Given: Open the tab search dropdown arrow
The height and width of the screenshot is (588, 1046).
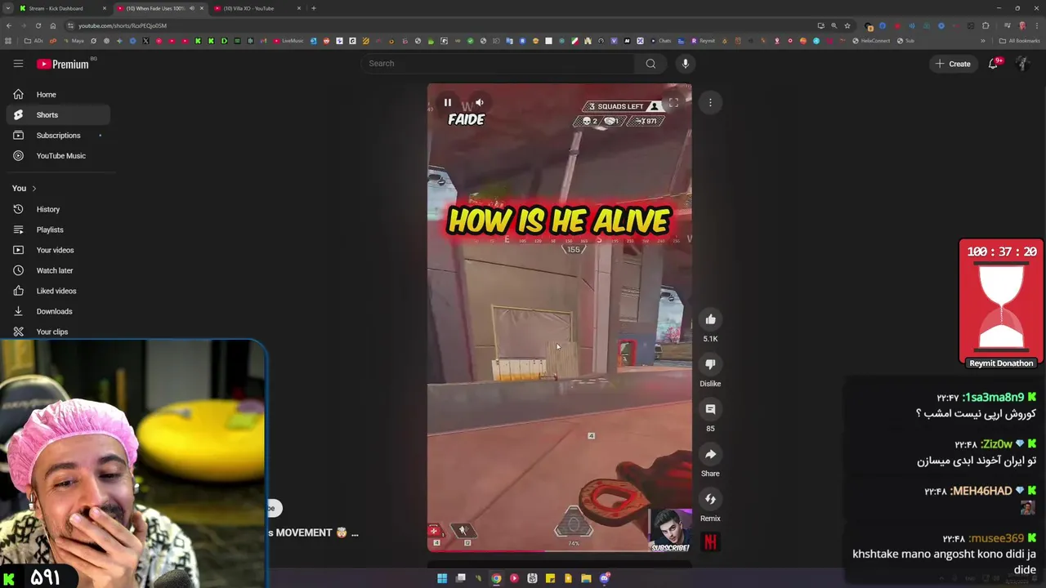Looking at the screenshot, I should pos(8,8).
